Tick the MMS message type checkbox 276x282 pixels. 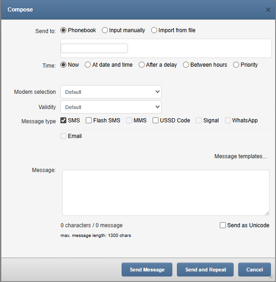coord(129,121)
